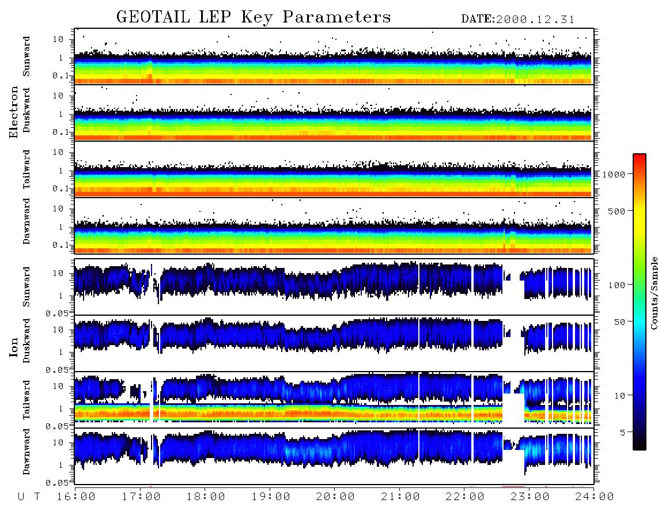Click the Electron 'Sunward' panel label
This screenshot has height=507, width=658.
[x=27, y=56]
